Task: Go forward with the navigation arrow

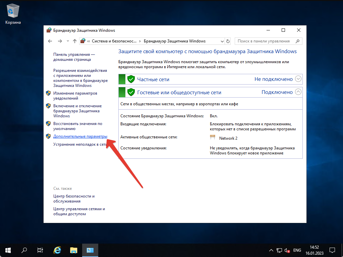Action: (x=60, y=41)
